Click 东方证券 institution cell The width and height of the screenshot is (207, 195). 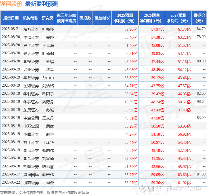click(x=31, y=29)
